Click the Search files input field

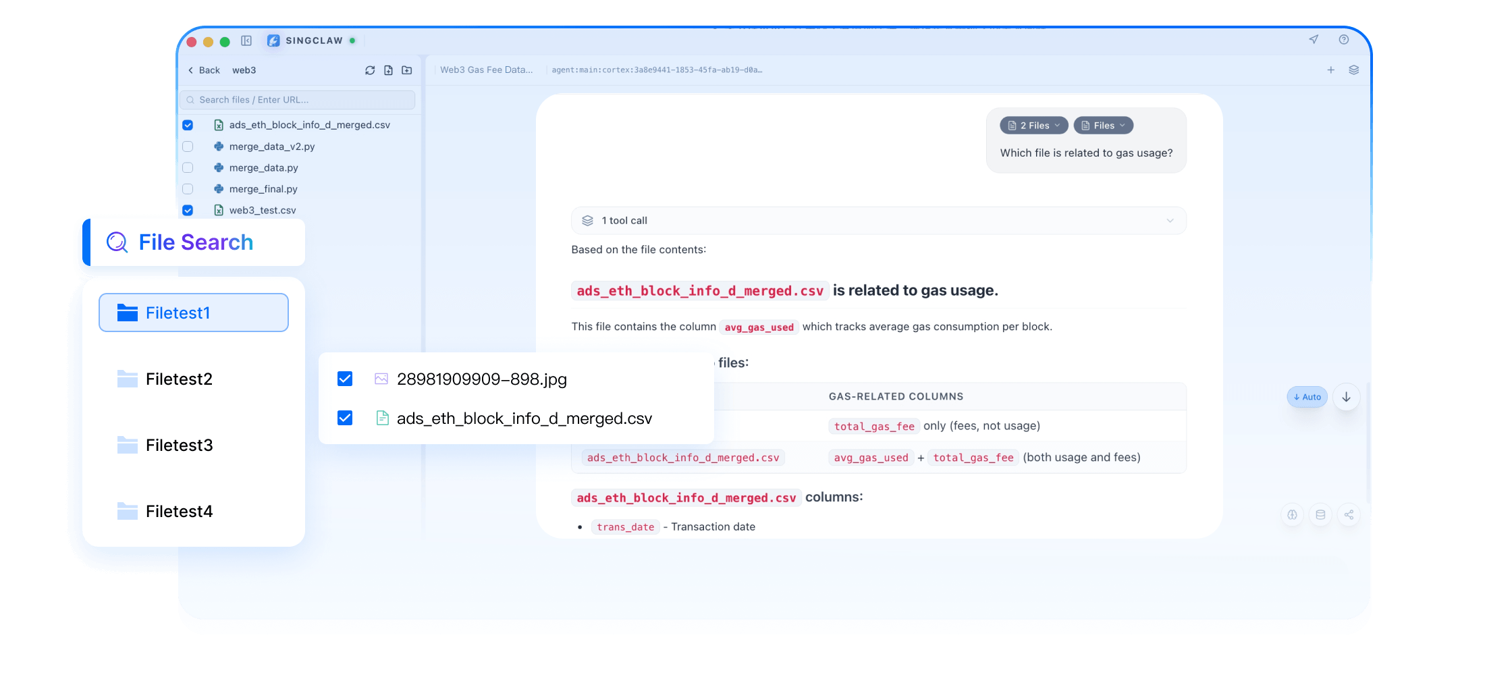pos(300,100)
